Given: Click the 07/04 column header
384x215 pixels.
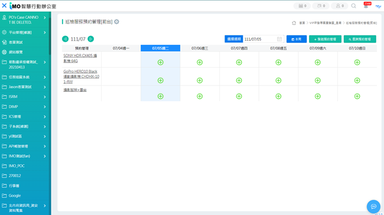Looking at the screenshot, I should tap(121, 48).
